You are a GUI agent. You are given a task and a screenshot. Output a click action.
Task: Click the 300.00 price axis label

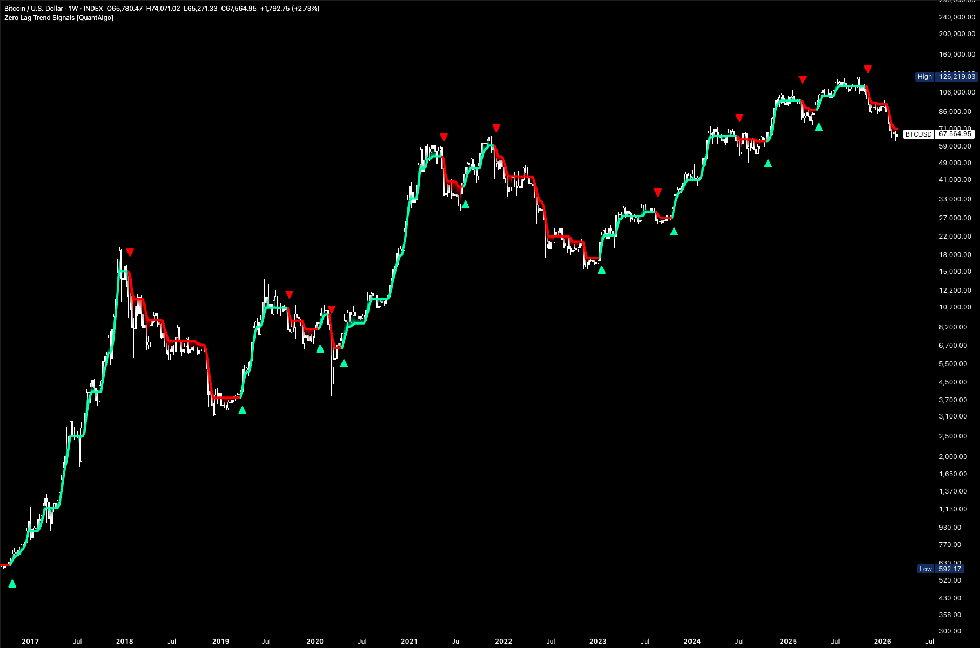(x=950, y=631)
